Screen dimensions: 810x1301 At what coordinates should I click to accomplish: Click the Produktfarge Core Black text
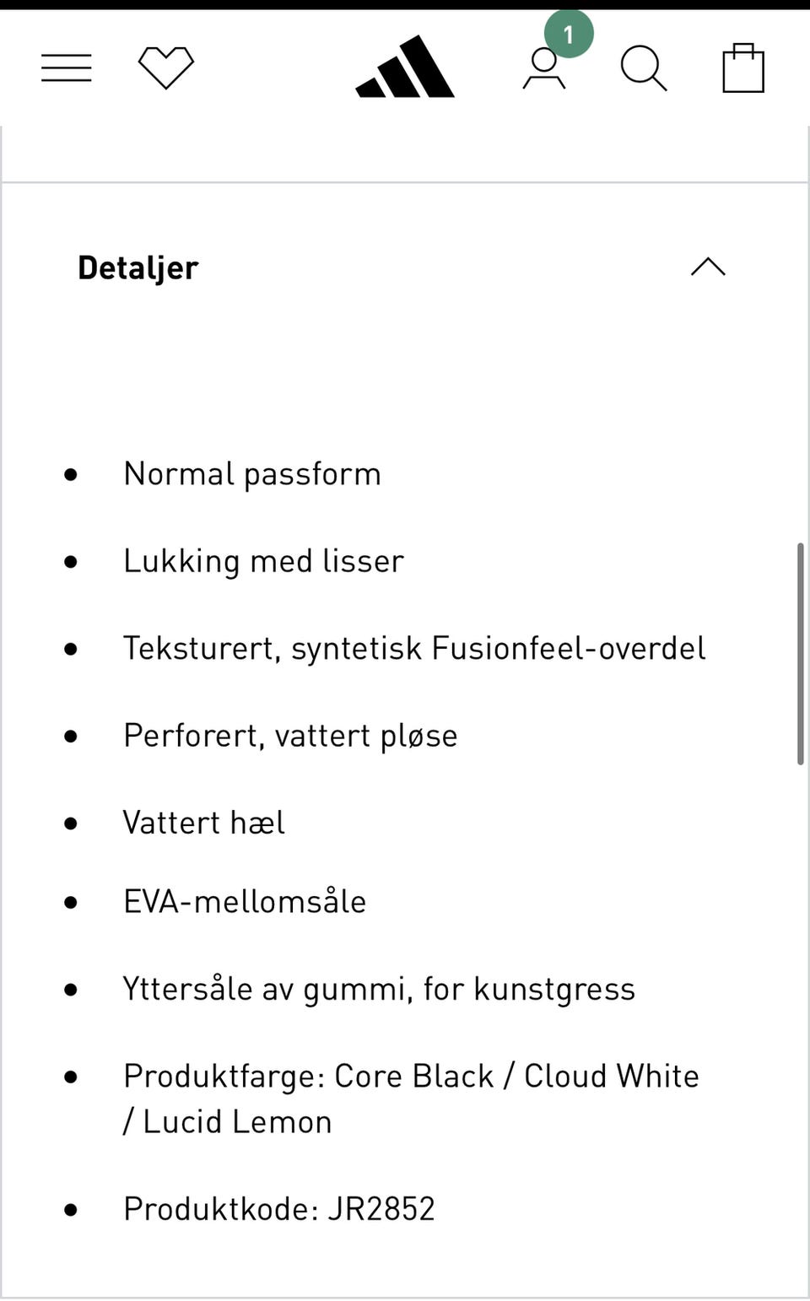(x=411, y=1077)
